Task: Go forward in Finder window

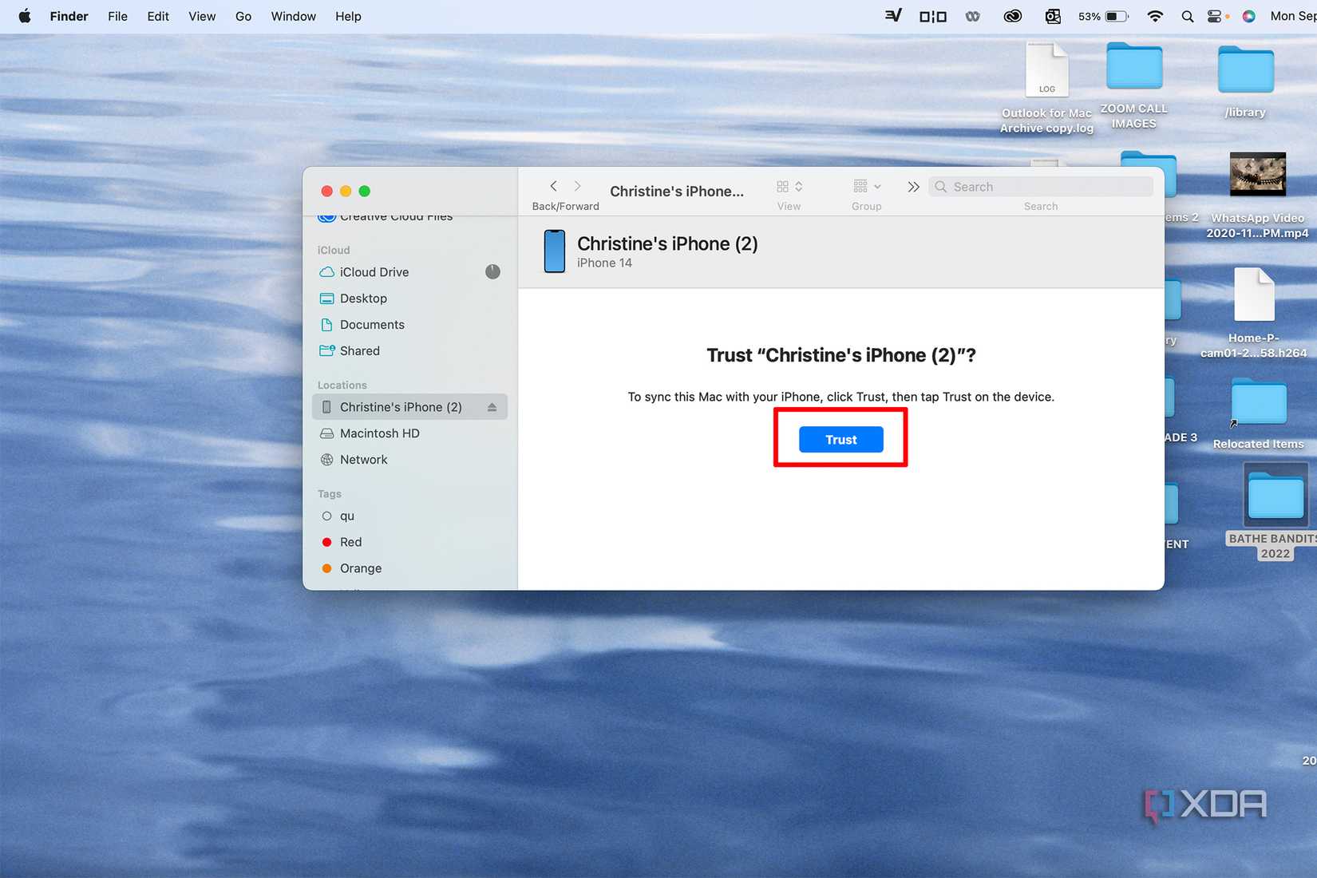Action: [578, 186]
